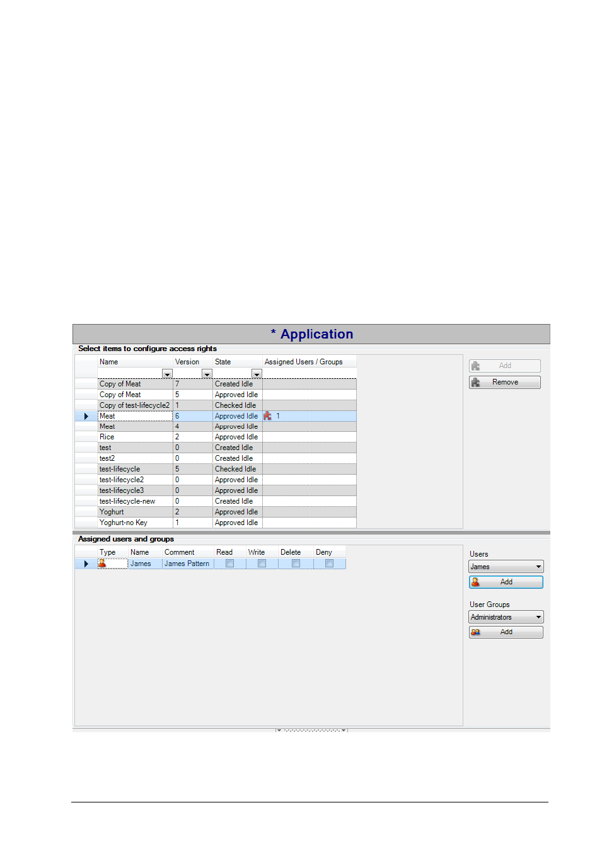This screenshot has width=602, height=851.
Task: Sort by the Version column header
Action: pyautogui.click(x=193, y=362)
